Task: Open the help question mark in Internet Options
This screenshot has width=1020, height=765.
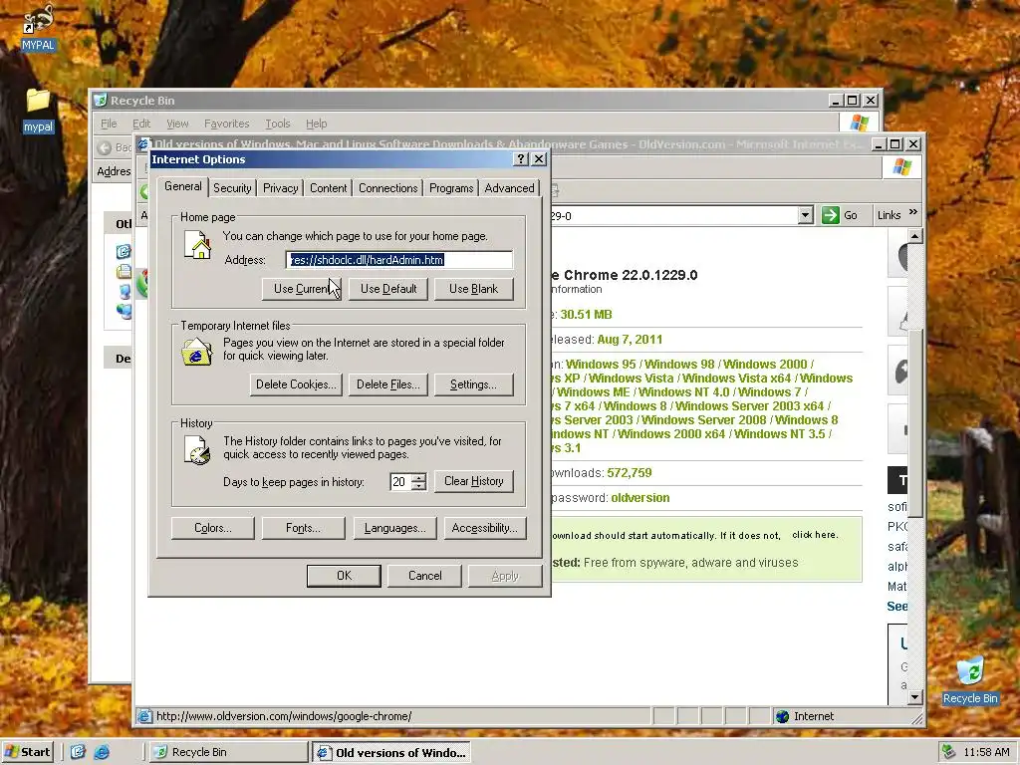Action: [x=520, y=159]
